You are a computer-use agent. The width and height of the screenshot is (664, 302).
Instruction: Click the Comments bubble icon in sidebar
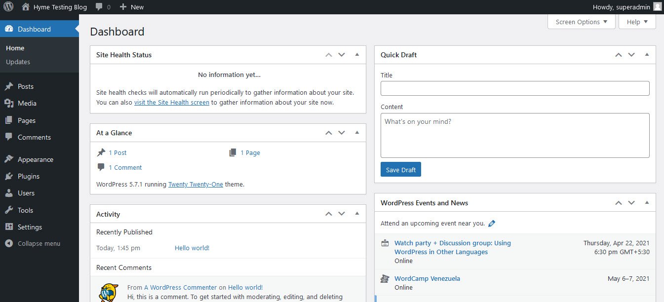click(9, 137)
